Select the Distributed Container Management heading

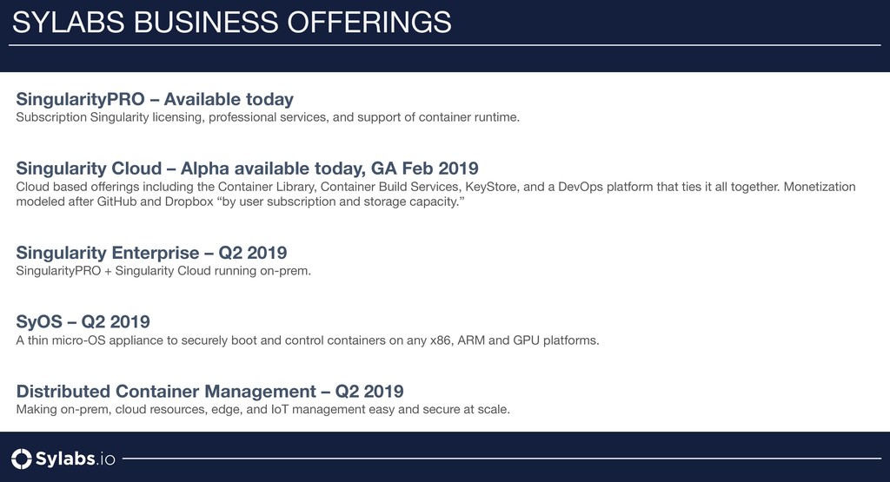tap(210, 392)
